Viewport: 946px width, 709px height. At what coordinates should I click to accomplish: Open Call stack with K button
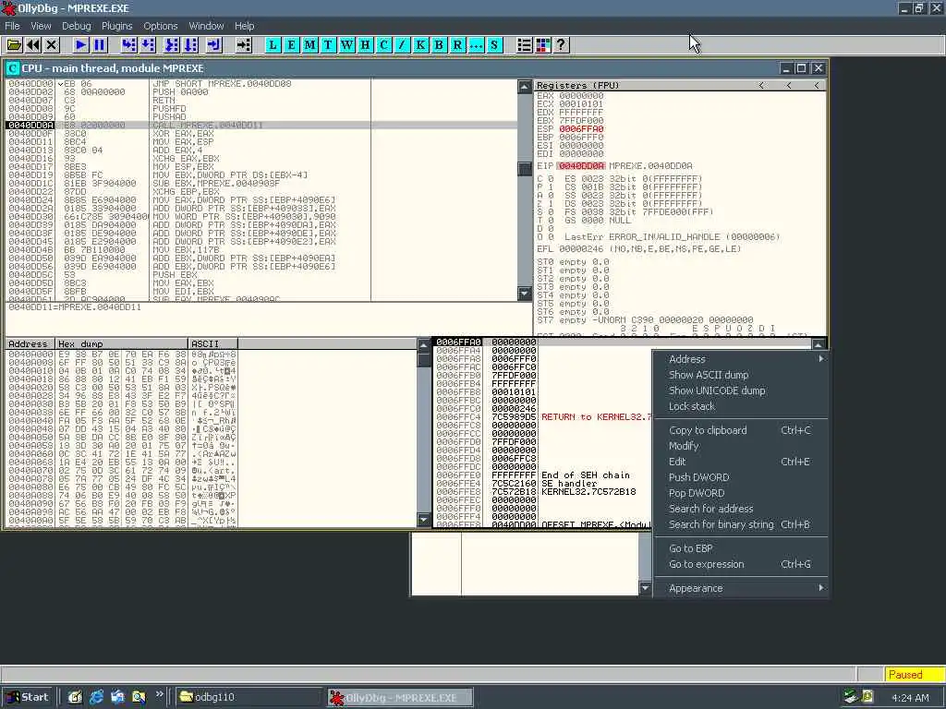point(420,45)
